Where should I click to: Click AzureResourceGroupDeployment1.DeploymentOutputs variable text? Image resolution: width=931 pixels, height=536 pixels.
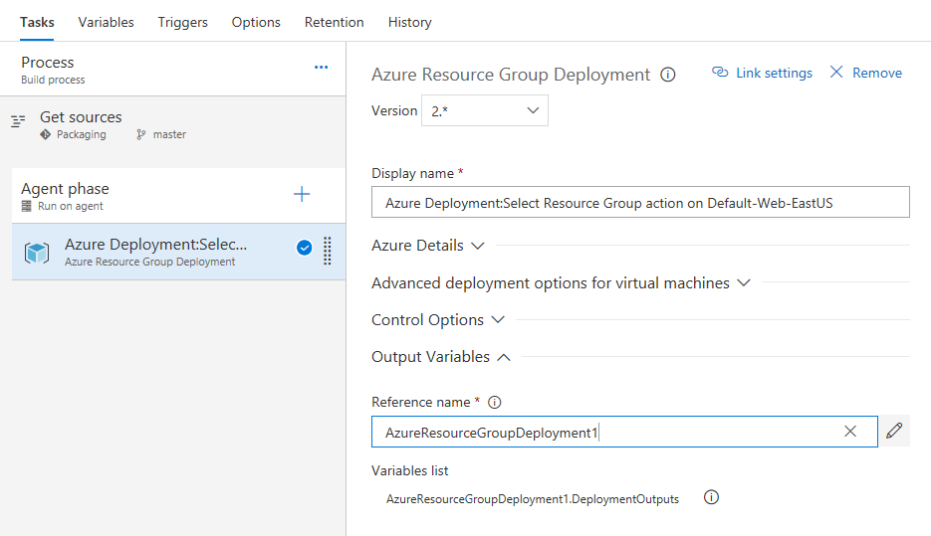[533, 499]
